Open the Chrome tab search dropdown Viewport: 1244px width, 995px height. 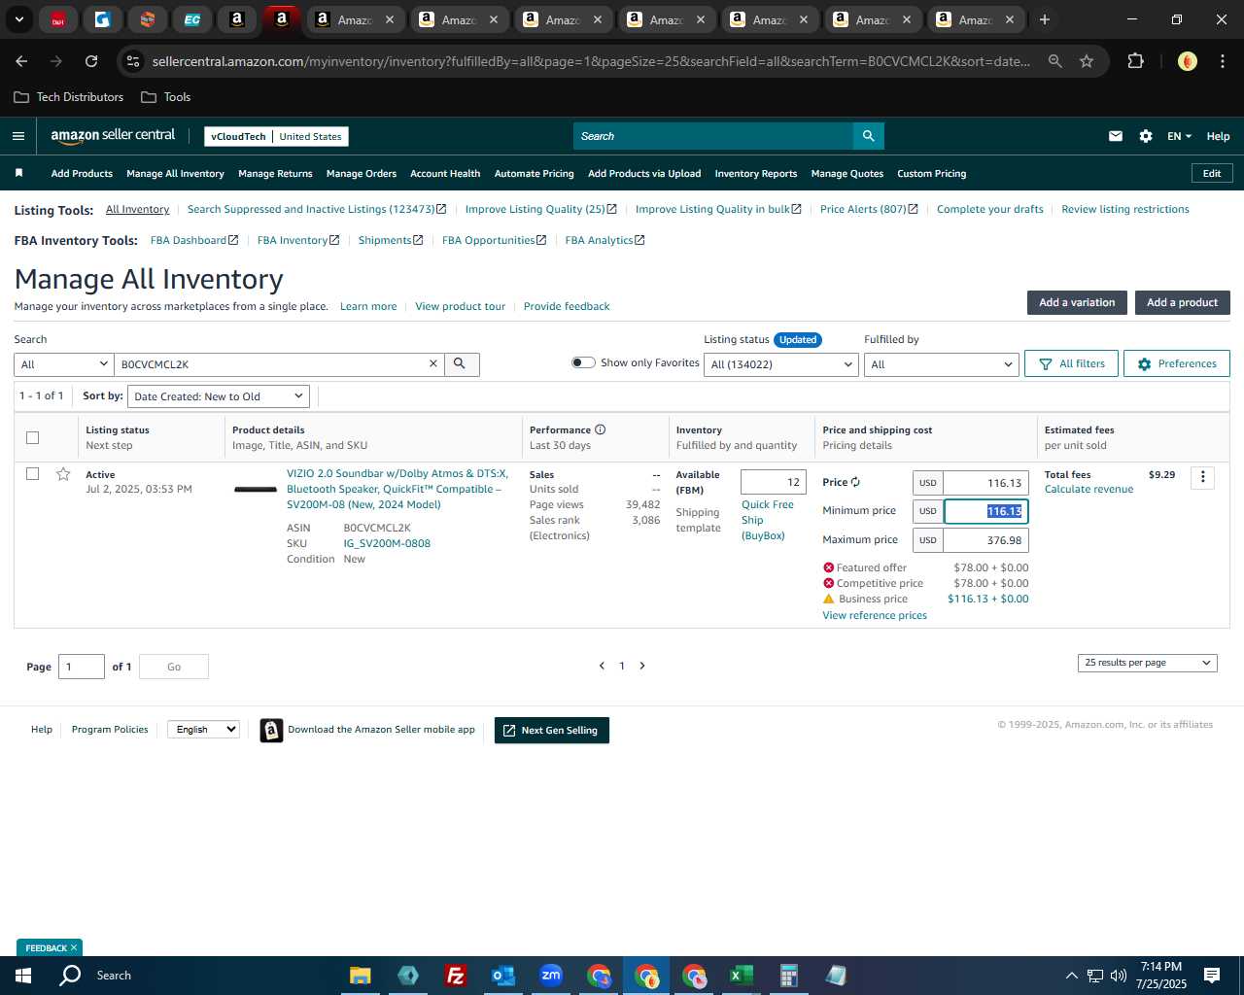coord(18,19)
